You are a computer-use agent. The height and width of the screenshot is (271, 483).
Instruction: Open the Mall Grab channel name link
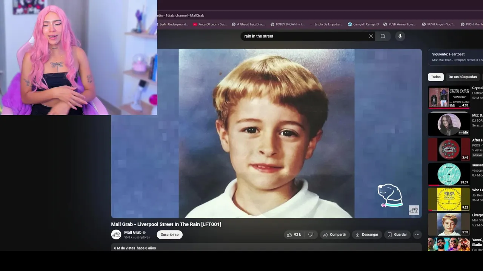point(133,232)
